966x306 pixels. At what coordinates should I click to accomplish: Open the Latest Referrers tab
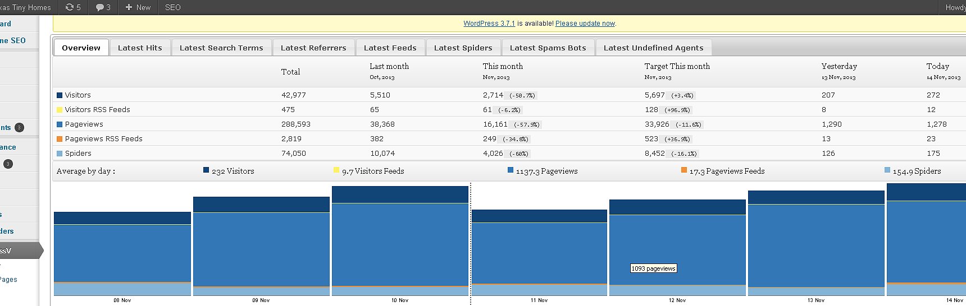point(313,48)
